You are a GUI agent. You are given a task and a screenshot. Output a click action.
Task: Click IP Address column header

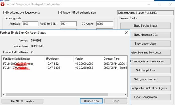click(59, 59)
